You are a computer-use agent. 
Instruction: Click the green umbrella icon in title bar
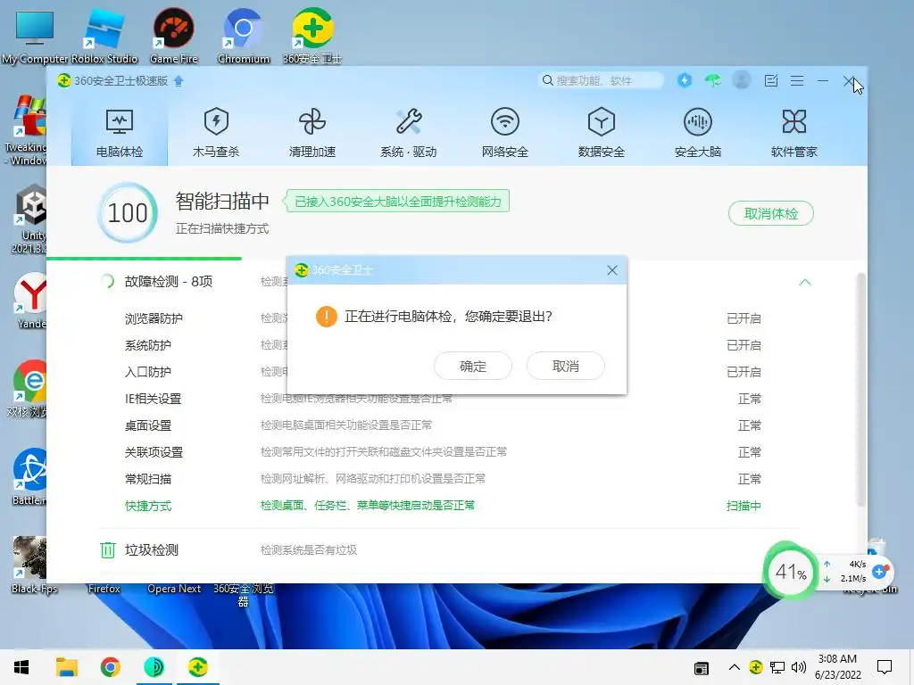712,79
